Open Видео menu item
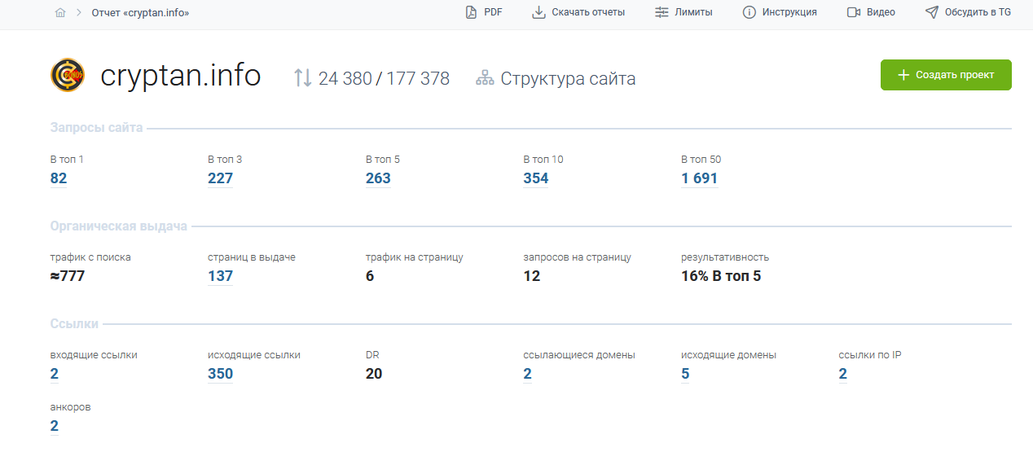 pyautogui.click(x=871, y=12)
